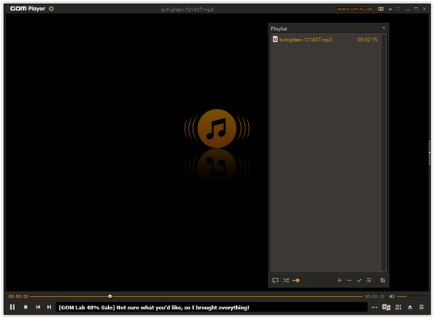Screen dimensions: 434x318
Task: Toggle repeat mode in the playlist
Action: click(x=275, y=281)
